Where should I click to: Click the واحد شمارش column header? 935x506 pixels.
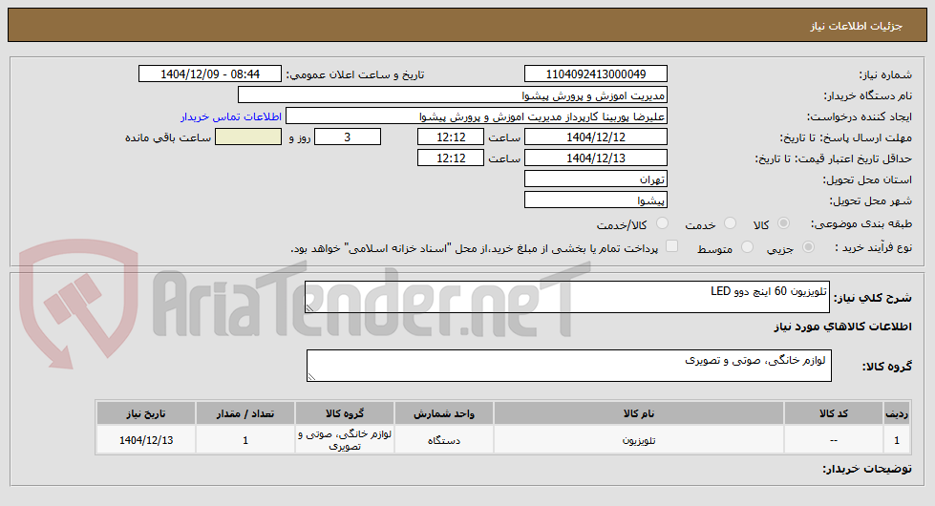click(x=444, y=413)
